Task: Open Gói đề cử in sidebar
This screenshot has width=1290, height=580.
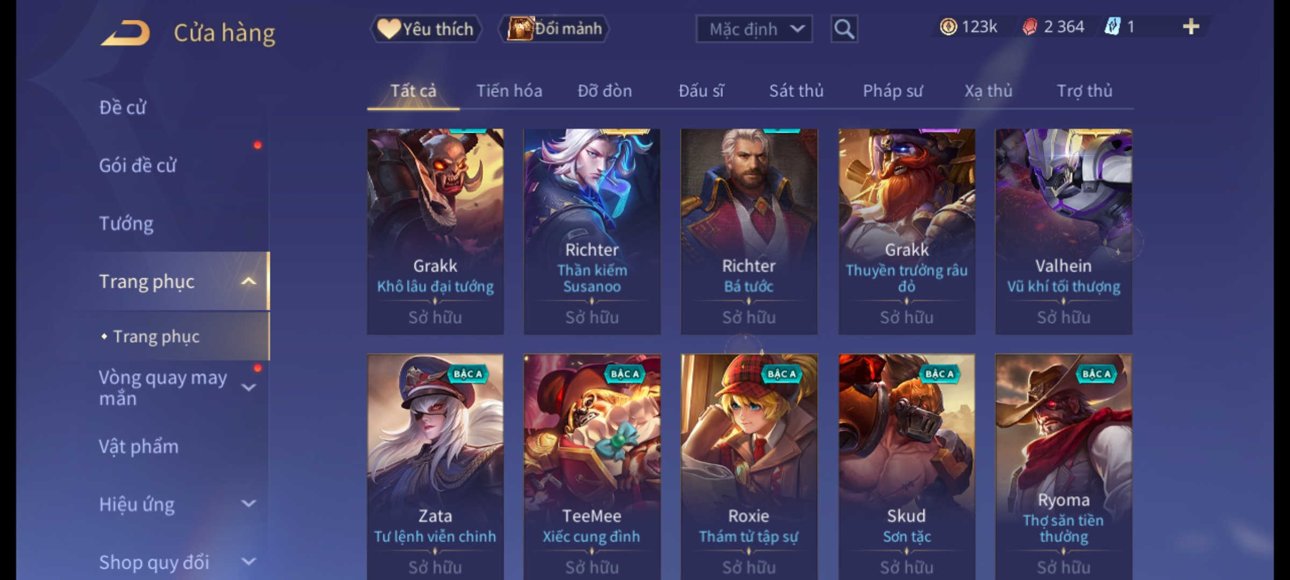Action: [138, 165]
